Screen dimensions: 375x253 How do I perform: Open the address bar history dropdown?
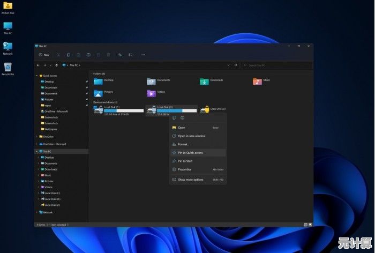click(x=229, y=65)
